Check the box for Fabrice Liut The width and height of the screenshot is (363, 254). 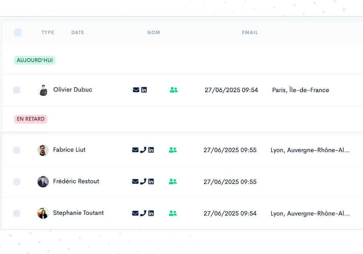16,150
